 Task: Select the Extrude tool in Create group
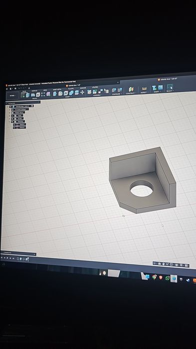28,95
